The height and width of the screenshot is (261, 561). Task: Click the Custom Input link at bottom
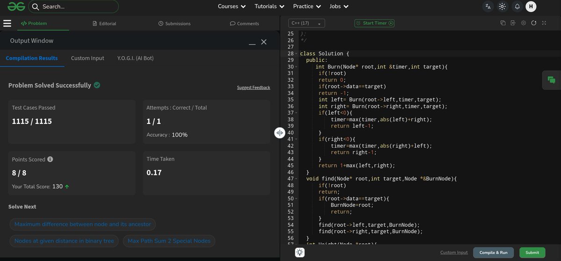click(454, 253)
